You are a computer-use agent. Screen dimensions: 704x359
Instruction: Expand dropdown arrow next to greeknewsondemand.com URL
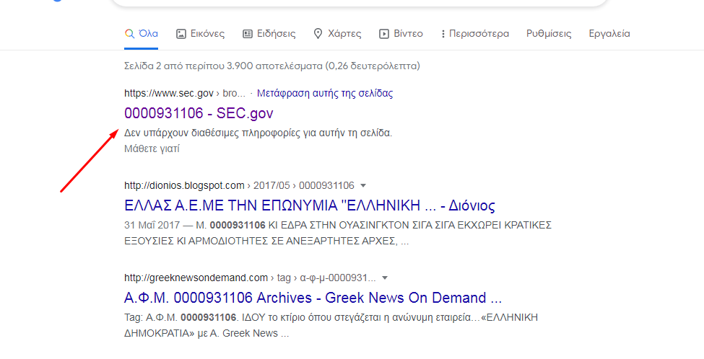pos(385,278)
